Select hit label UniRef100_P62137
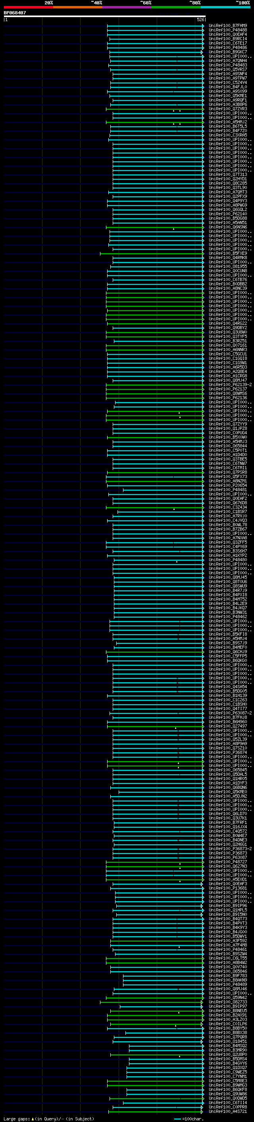The height and width of the screenshot is (1122, 254). coord(227,389)
